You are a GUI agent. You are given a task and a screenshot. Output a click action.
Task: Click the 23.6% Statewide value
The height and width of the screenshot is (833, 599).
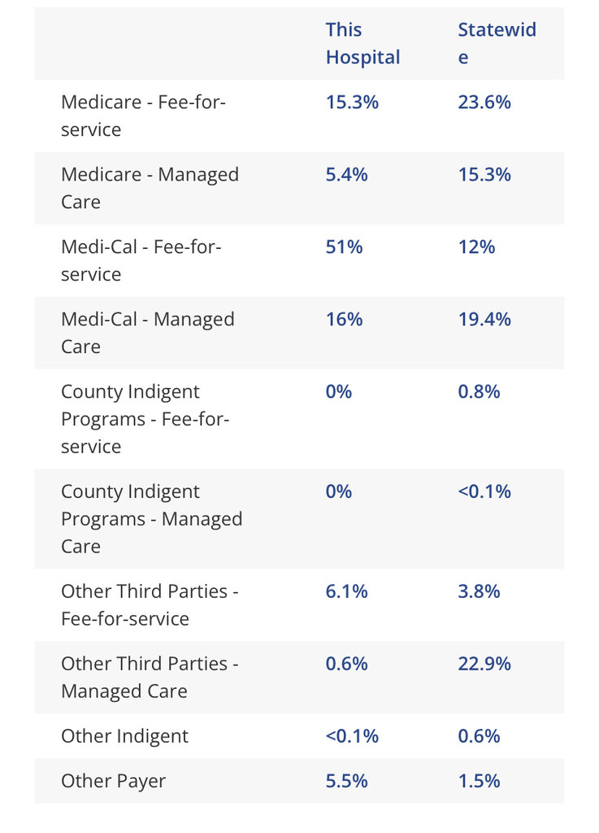coord(484,102)
